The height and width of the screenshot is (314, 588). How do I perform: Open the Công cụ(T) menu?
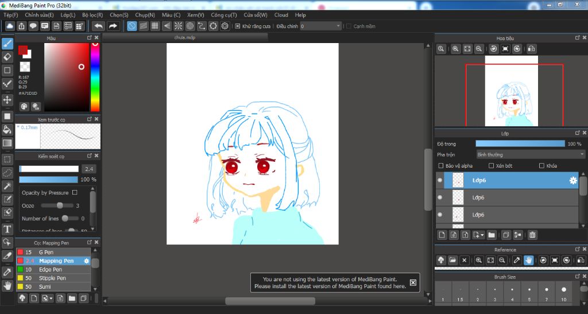pyautogui.click(x=224, y=15)
